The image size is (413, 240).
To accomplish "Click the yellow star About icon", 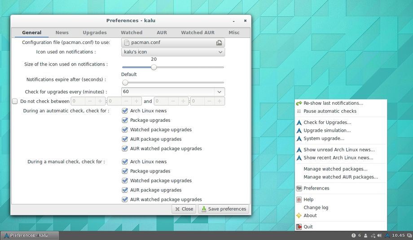I will (x=299, y=216).
